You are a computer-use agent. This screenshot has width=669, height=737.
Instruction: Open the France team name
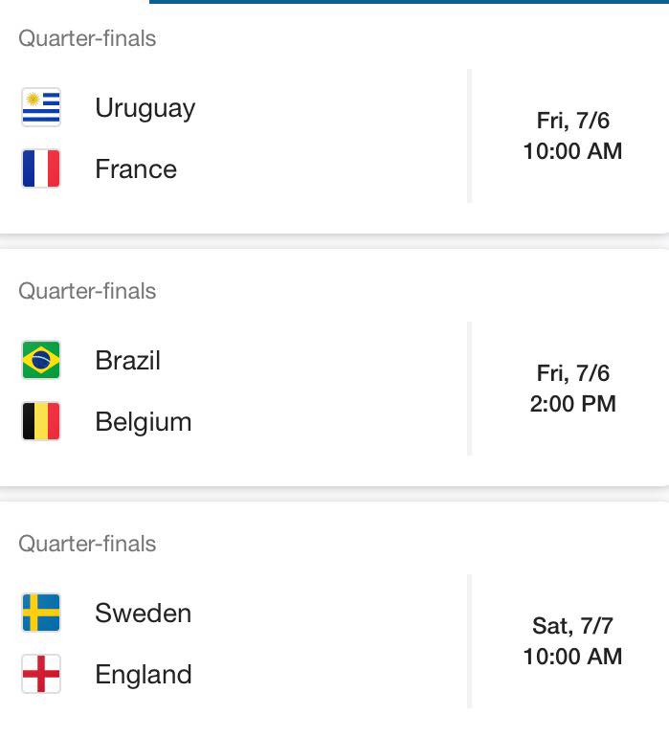[x=136, y=168]
